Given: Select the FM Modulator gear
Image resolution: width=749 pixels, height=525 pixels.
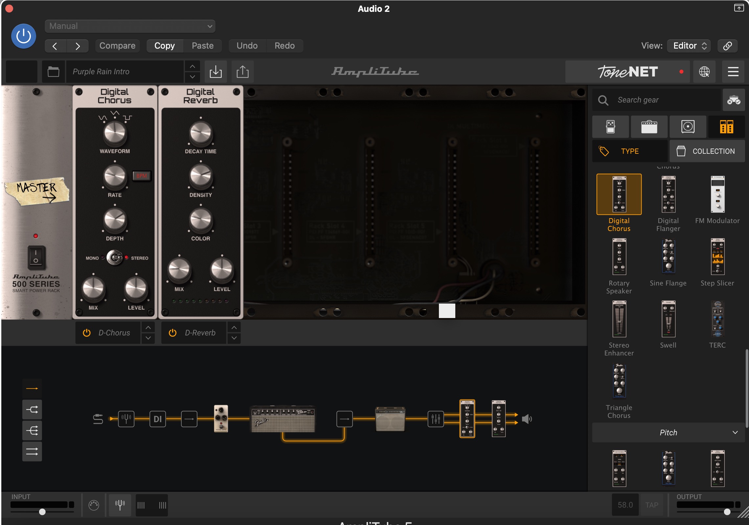Looking at the screenshot, I should 717,194.
